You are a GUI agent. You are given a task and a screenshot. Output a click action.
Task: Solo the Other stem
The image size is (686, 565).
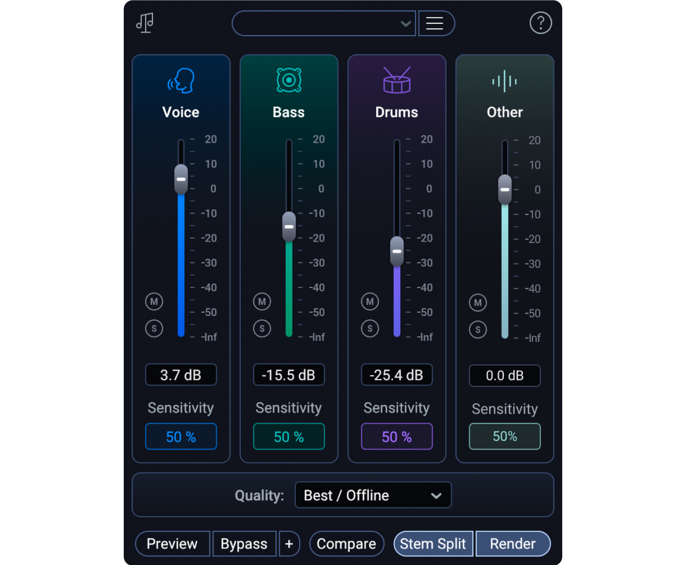pyautogui.click(x=478, y=330)
